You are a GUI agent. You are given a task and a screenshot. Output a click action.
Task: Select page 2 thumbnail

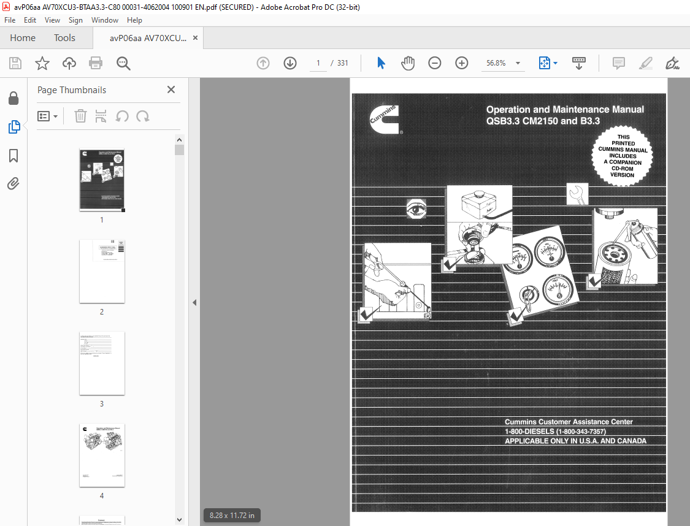(x=102, y=272)
